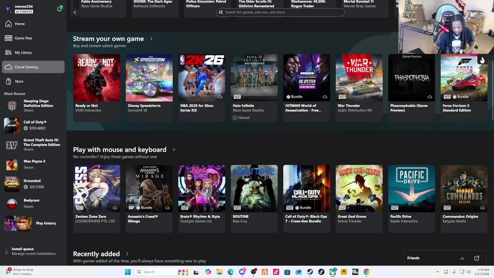
Task: Open the Phasmophobia game card
Action: (x=411, y=88)
